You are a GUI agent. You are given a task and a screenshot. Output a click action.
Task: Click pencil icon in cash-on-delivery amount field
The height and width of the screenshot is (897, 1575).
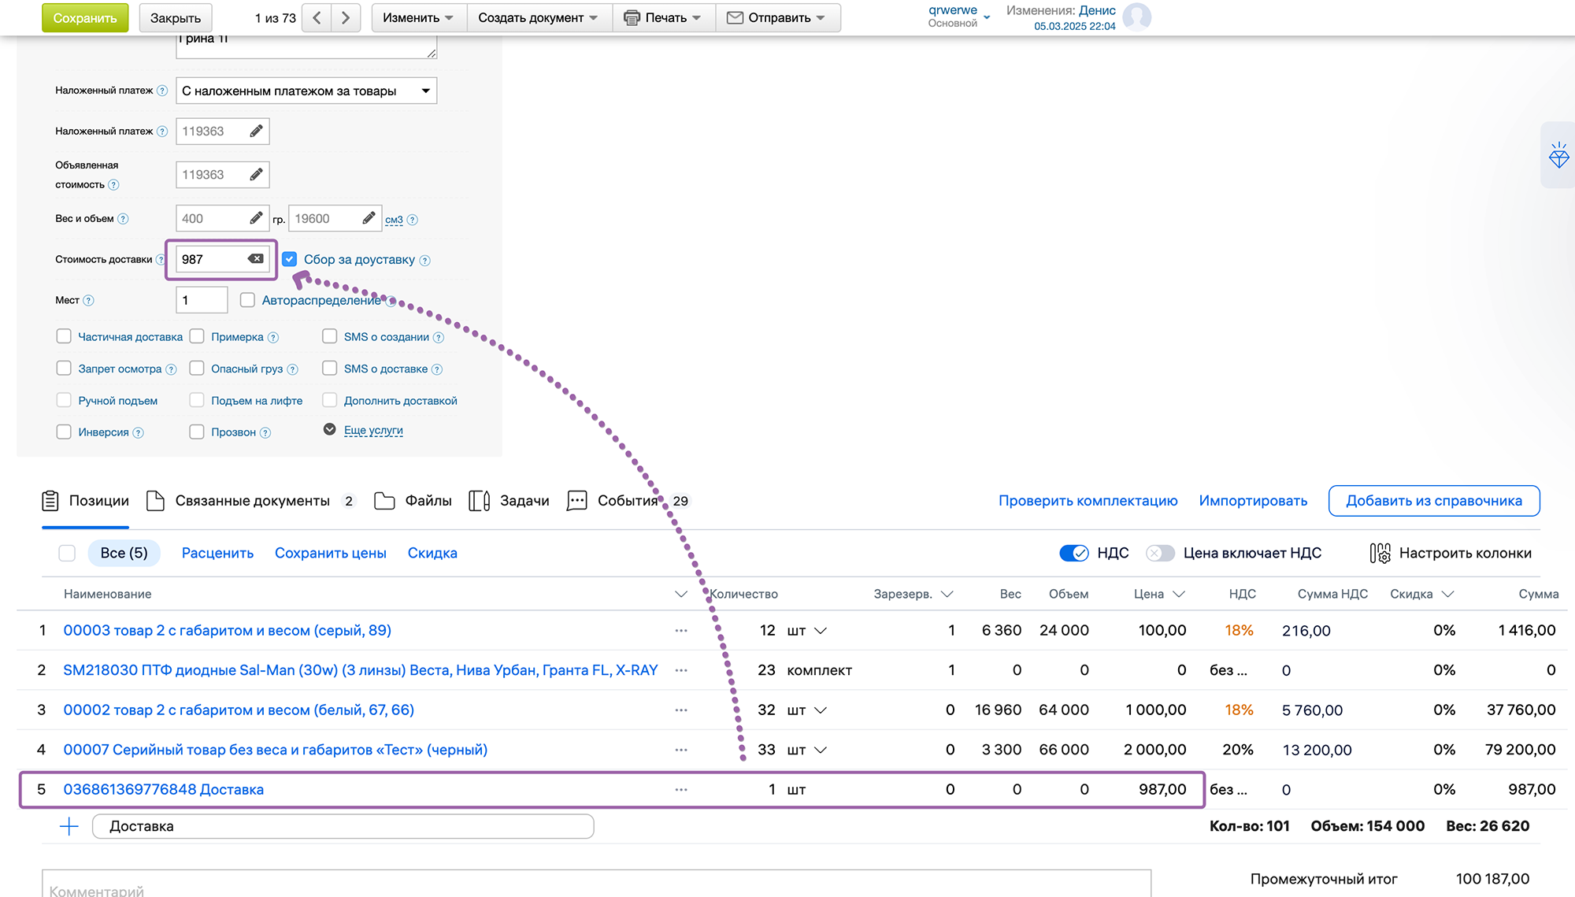(x=256, y=132)
